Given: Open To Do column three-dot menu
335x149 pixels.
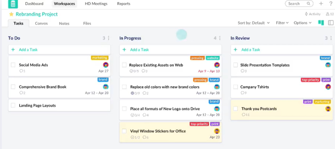Looking at the screenshot, I should 109,38.
